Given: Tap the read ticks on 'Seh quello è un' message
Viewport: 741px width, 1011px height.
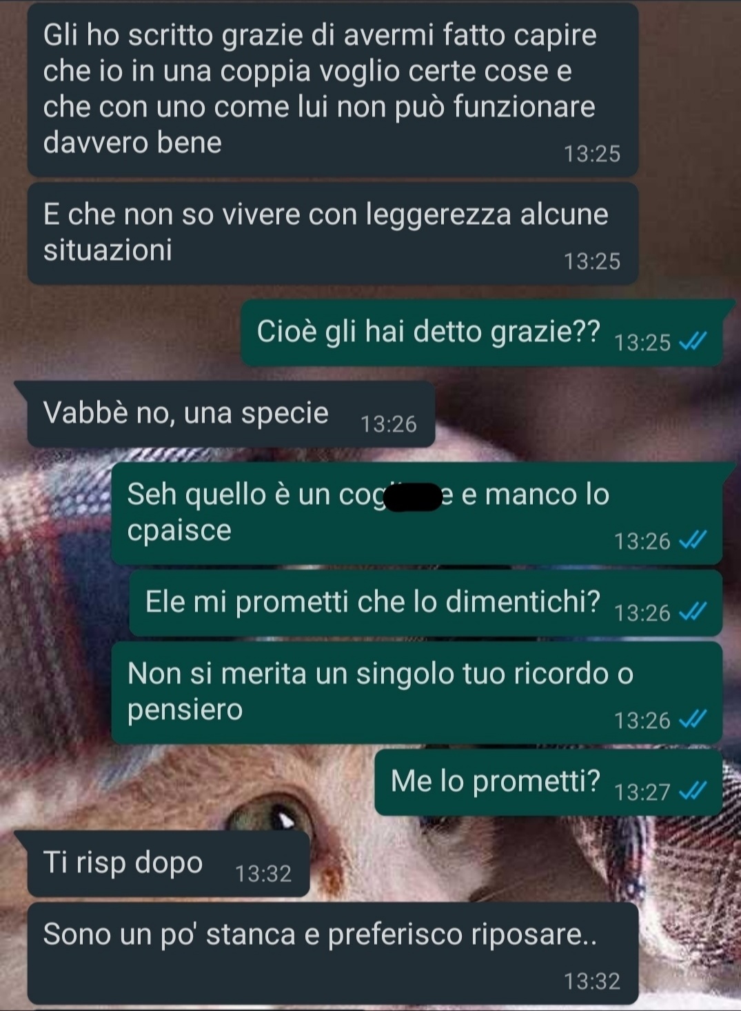Looking at the screenshot, I should [693, 540].
